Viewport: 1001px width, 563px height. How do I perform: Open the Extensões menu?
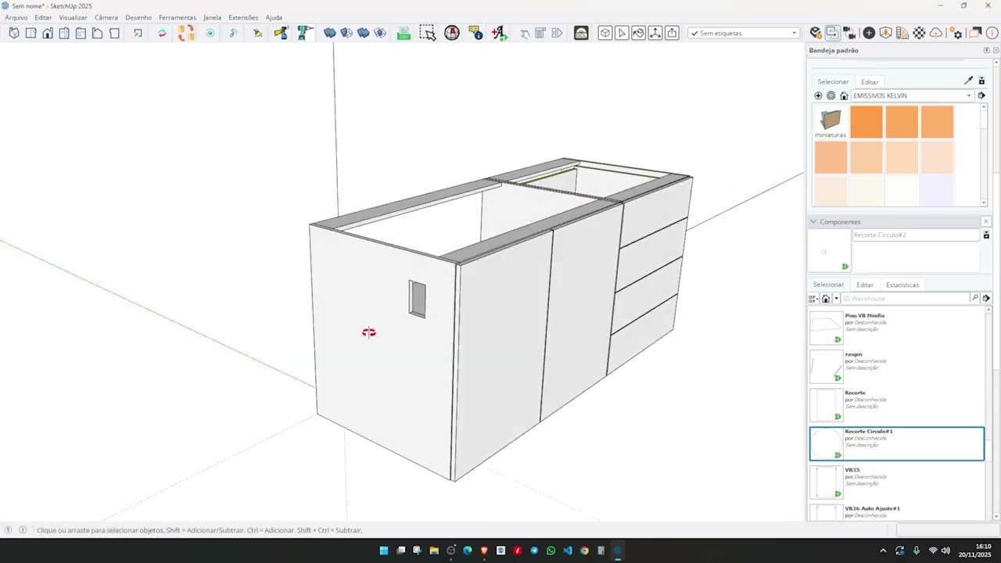pos(243,17)
